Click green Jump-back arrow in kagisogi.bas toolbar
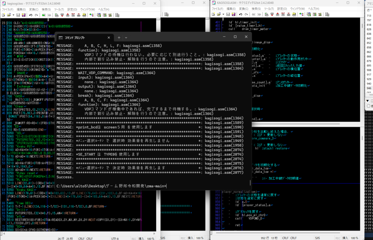 [44, 15]
